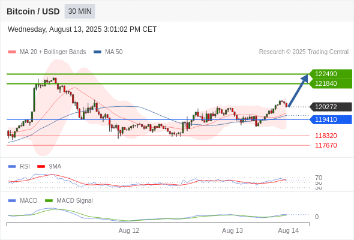Click the Bitcoin / USD title
The width and height of the screenshot is (354, 240).
point(33,11)
